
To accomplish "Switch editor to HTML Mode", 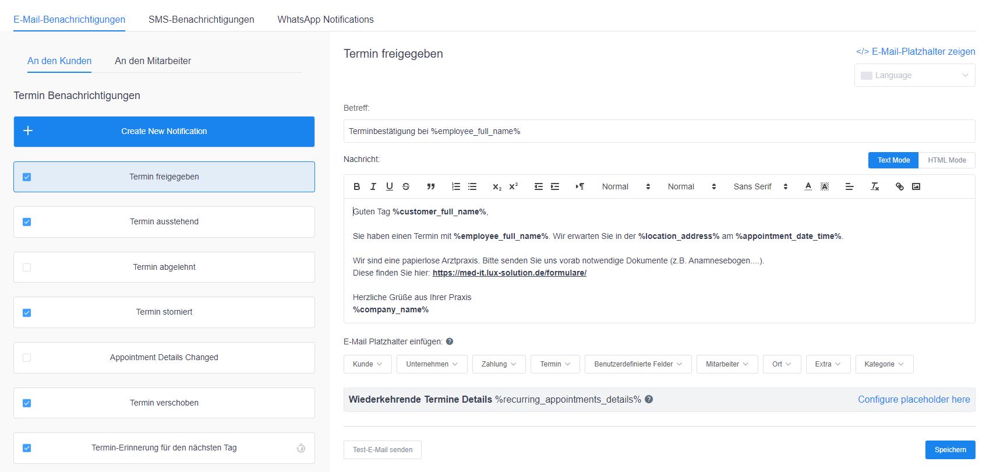I will point(947,160).
